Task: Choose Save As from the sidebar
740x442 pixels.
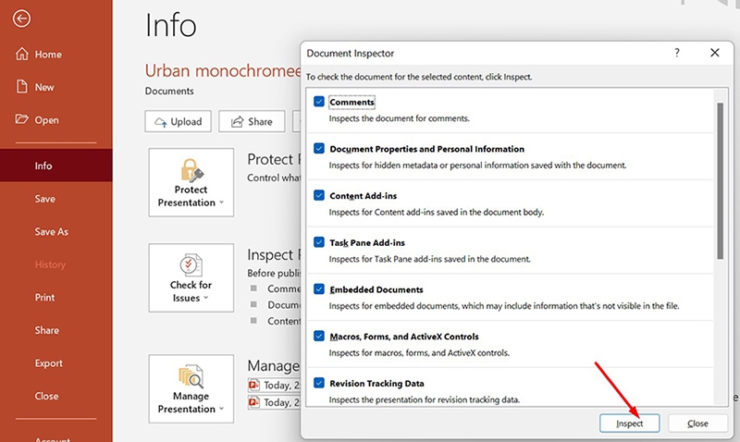Action: point(56,231)
